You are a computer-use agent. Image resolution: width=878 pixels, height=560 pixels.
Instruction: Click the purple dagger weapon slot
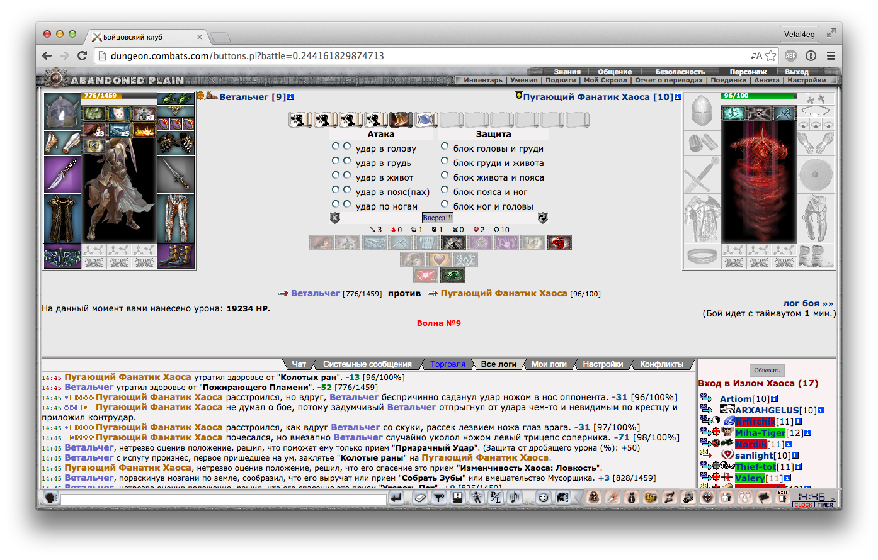(x=62, y=174)
